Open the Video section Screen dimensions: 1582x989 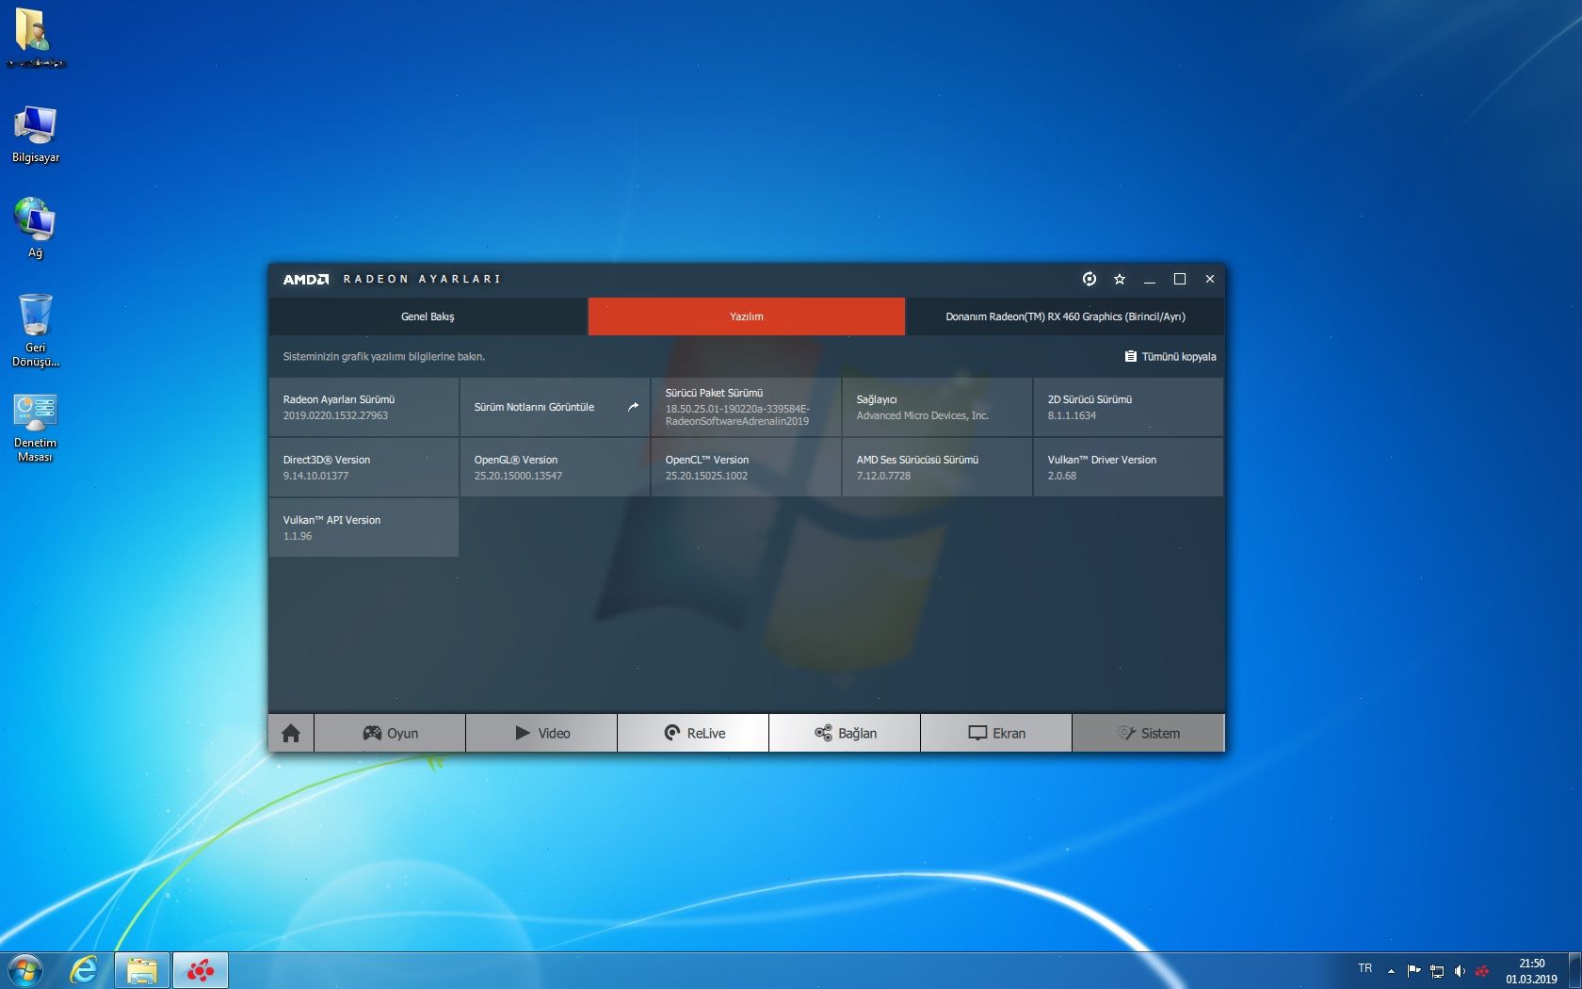541,733
